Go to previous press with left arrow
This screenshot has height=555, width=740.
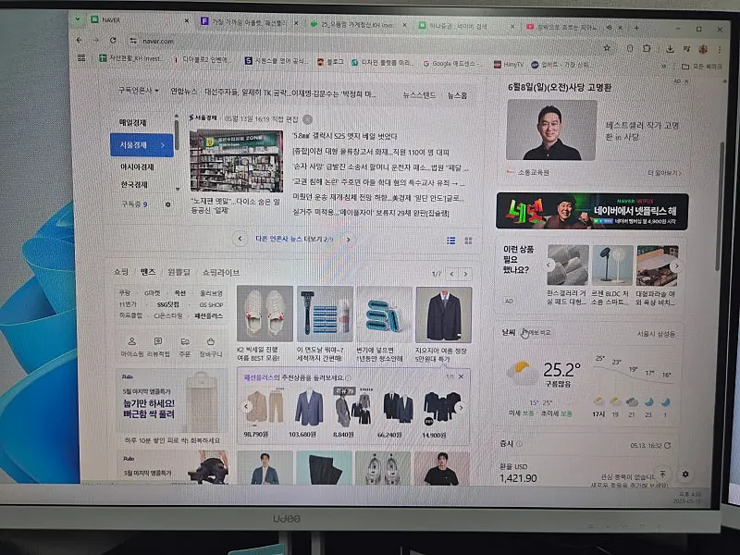point(240,239)
